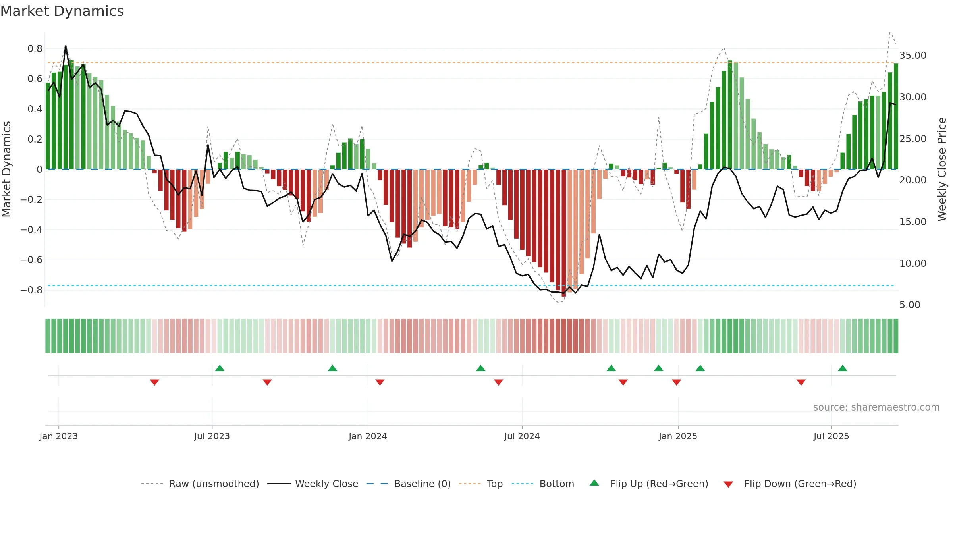Click the Jul 2023 x-axis label
This screenshot has height=536, width=953.
point(212,436)
